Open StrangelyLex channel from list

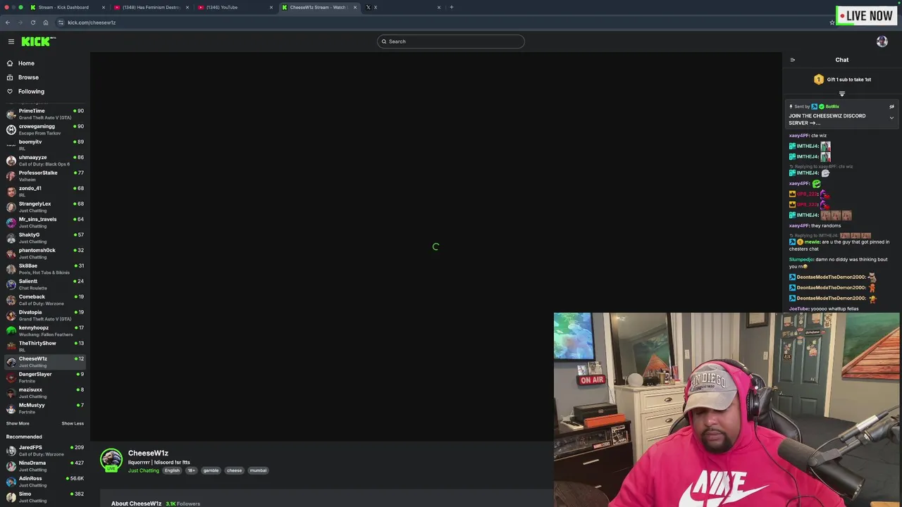pyautogui.click(x=45, y=207)
